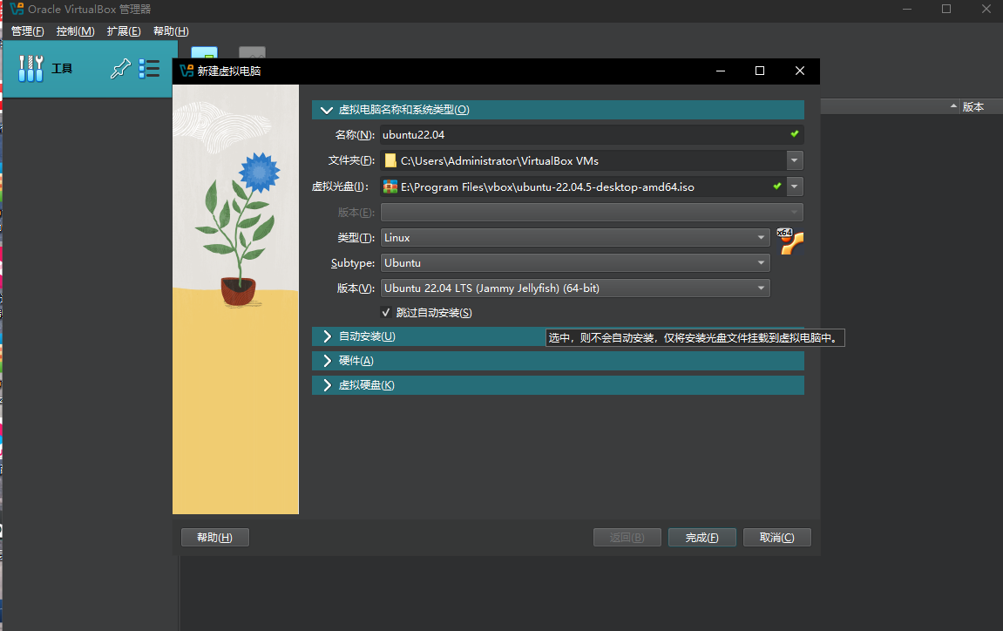Screen dimensions: 1003x631
Task: Click the Name field containing ubuntu22.04
Action: click(x=592, y=135)
